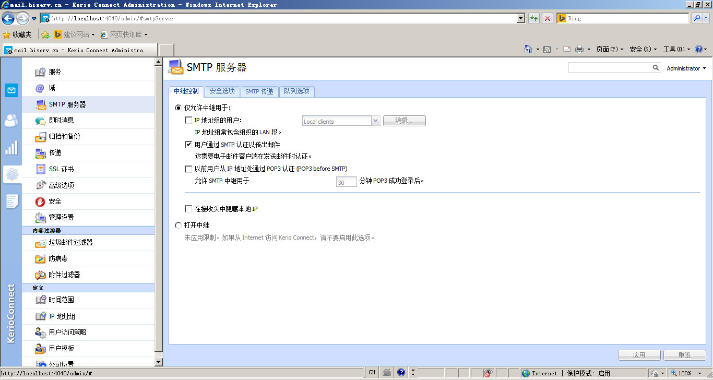This screenshot has width=713, height=380.
Task: Switch to the 安全选项 tab
Action: point(222,91)
